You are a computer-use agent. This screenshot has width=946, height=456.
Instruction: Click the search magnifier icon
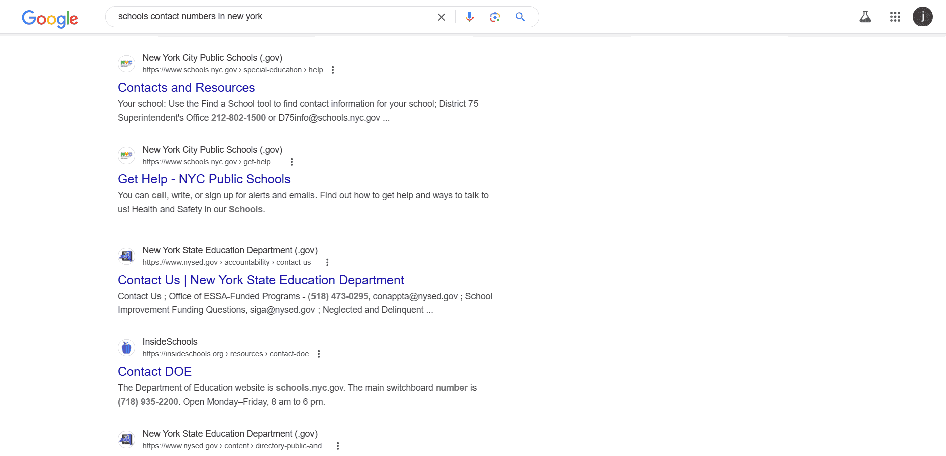(520, 17)
